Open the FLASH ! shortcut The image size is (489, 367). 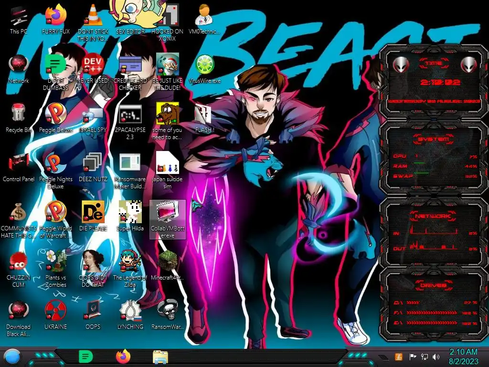(204, 118)
